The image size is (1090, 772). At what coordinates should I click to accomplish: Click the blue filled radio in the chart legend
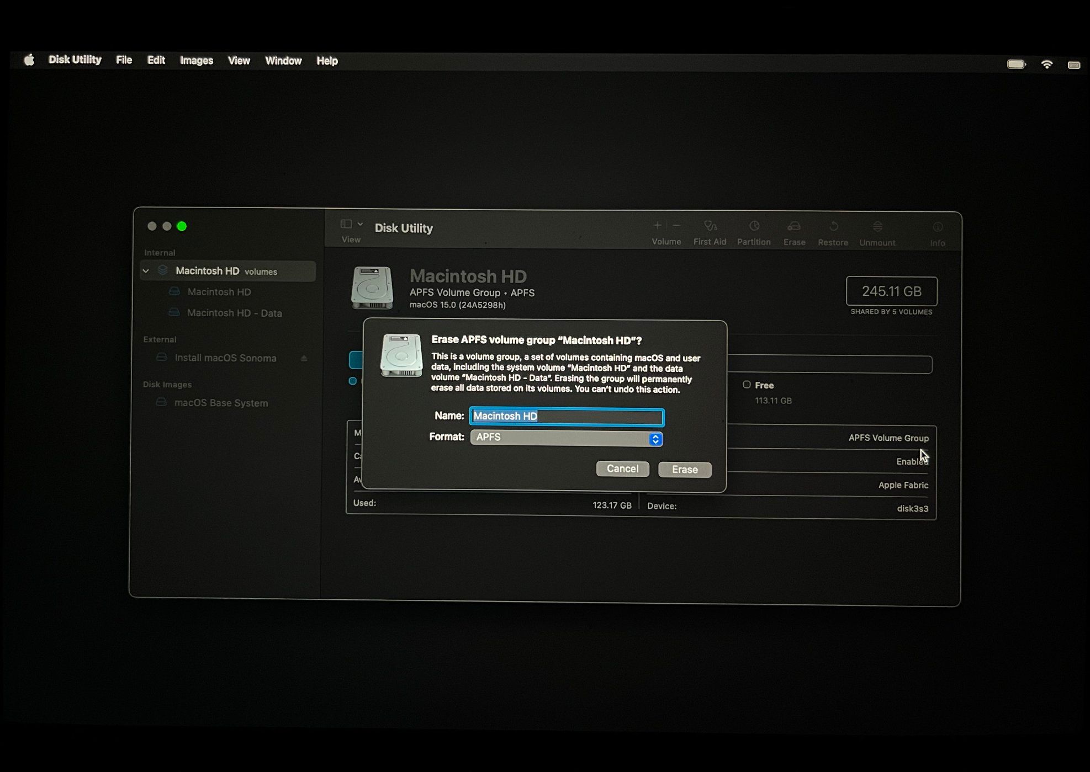pyautogui.click(x=353, y=381)
